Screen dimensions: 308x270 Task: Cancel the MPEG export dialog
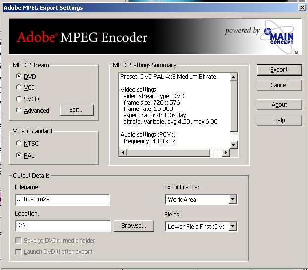coord(279,85)
